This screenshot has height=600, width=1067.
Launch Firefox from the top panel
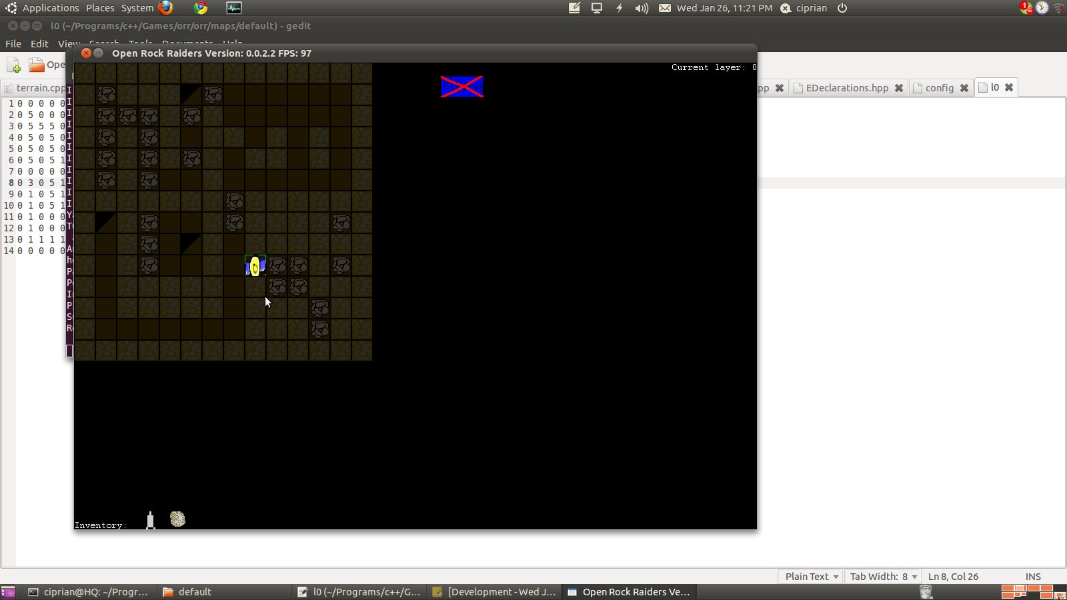click(166, 8)
